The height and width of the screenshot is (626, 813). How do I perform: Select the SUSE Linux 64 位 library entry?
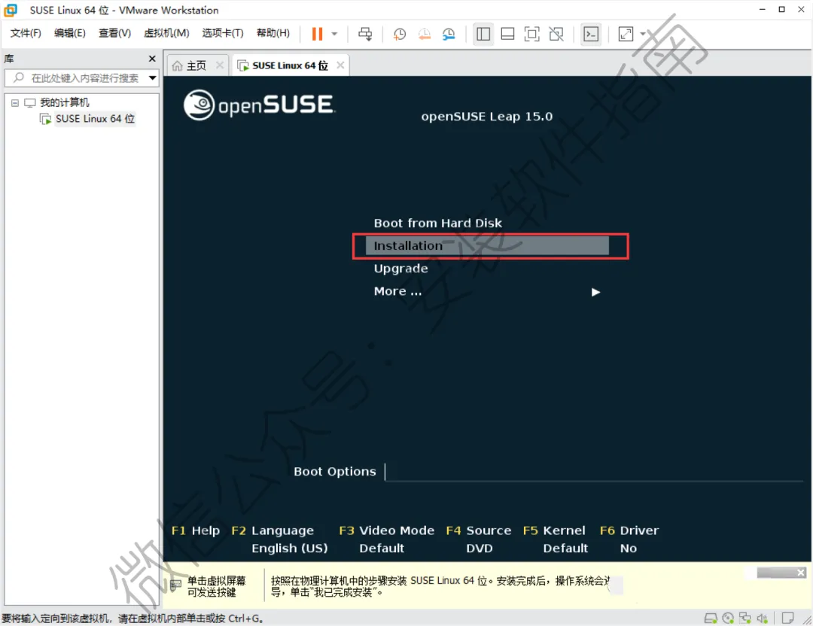[x=95, y=119]
